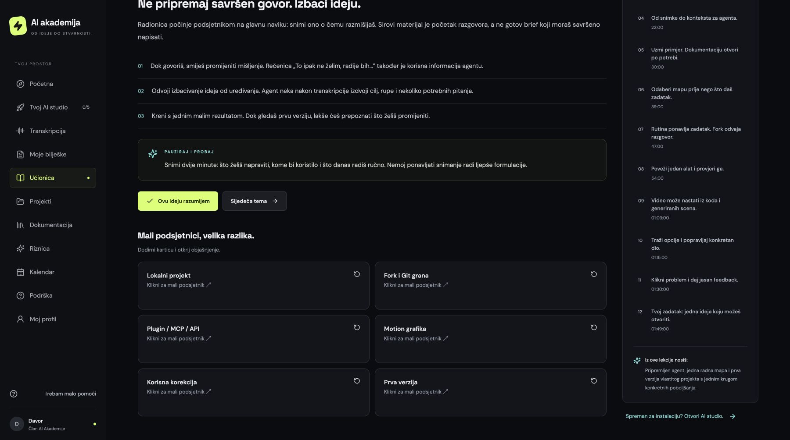790x440 pixels.
Task: Reset the Korisna korekcija card
Action: click(x=357, y=381)
